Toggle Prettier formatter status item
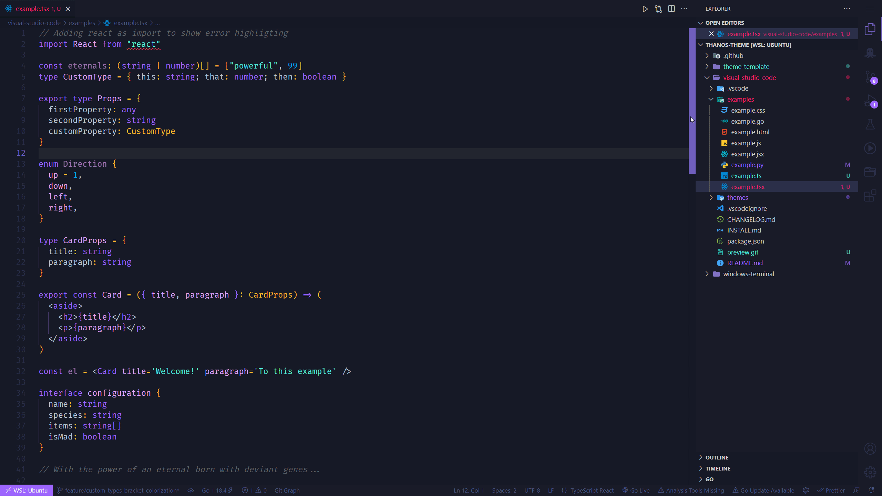 831,490
